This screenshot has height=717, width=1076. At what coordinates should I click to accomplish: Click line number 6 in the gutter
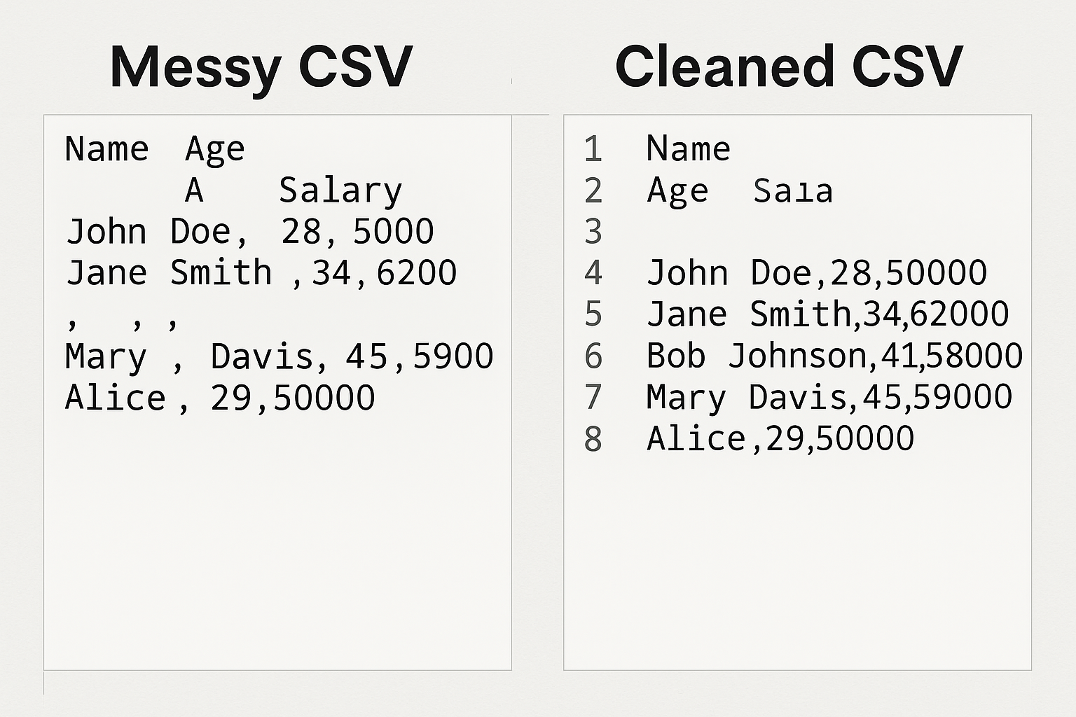point(593,356)
